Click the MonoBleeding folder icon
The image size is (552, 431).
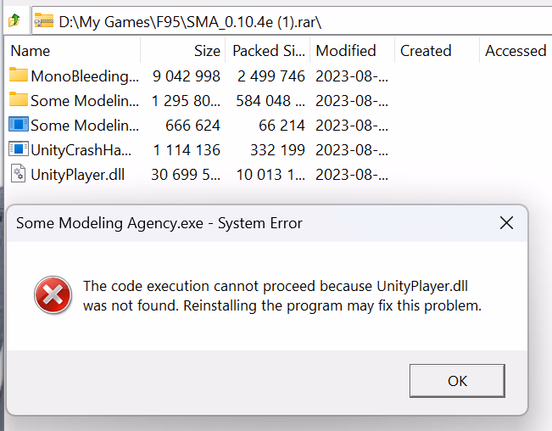click(x=19, y=76)
